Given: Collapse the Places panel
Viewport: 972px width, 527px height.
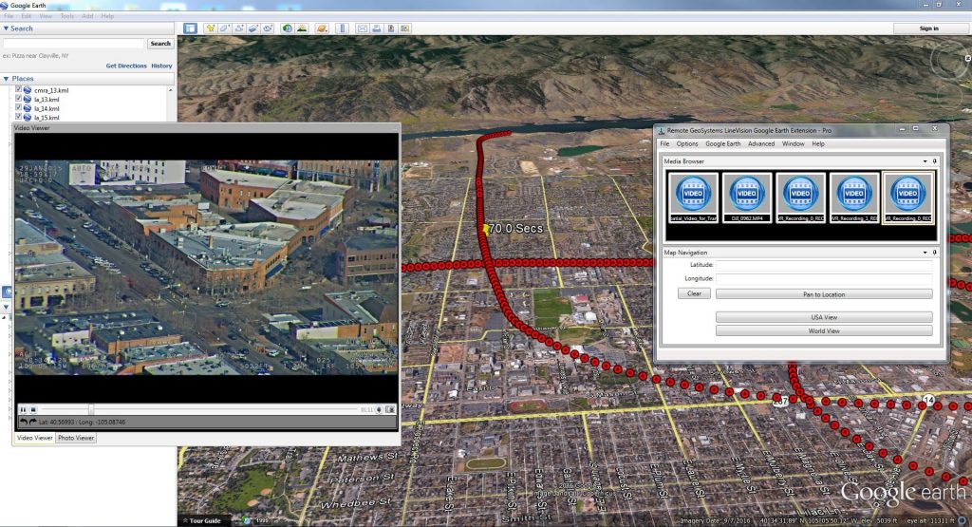Looking at the screenshot, I should 6,79.
